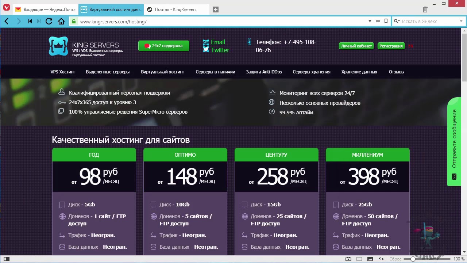Screen dimensions: 467x263
Task: Select the ГОД plan header
Action: [94, 155]
